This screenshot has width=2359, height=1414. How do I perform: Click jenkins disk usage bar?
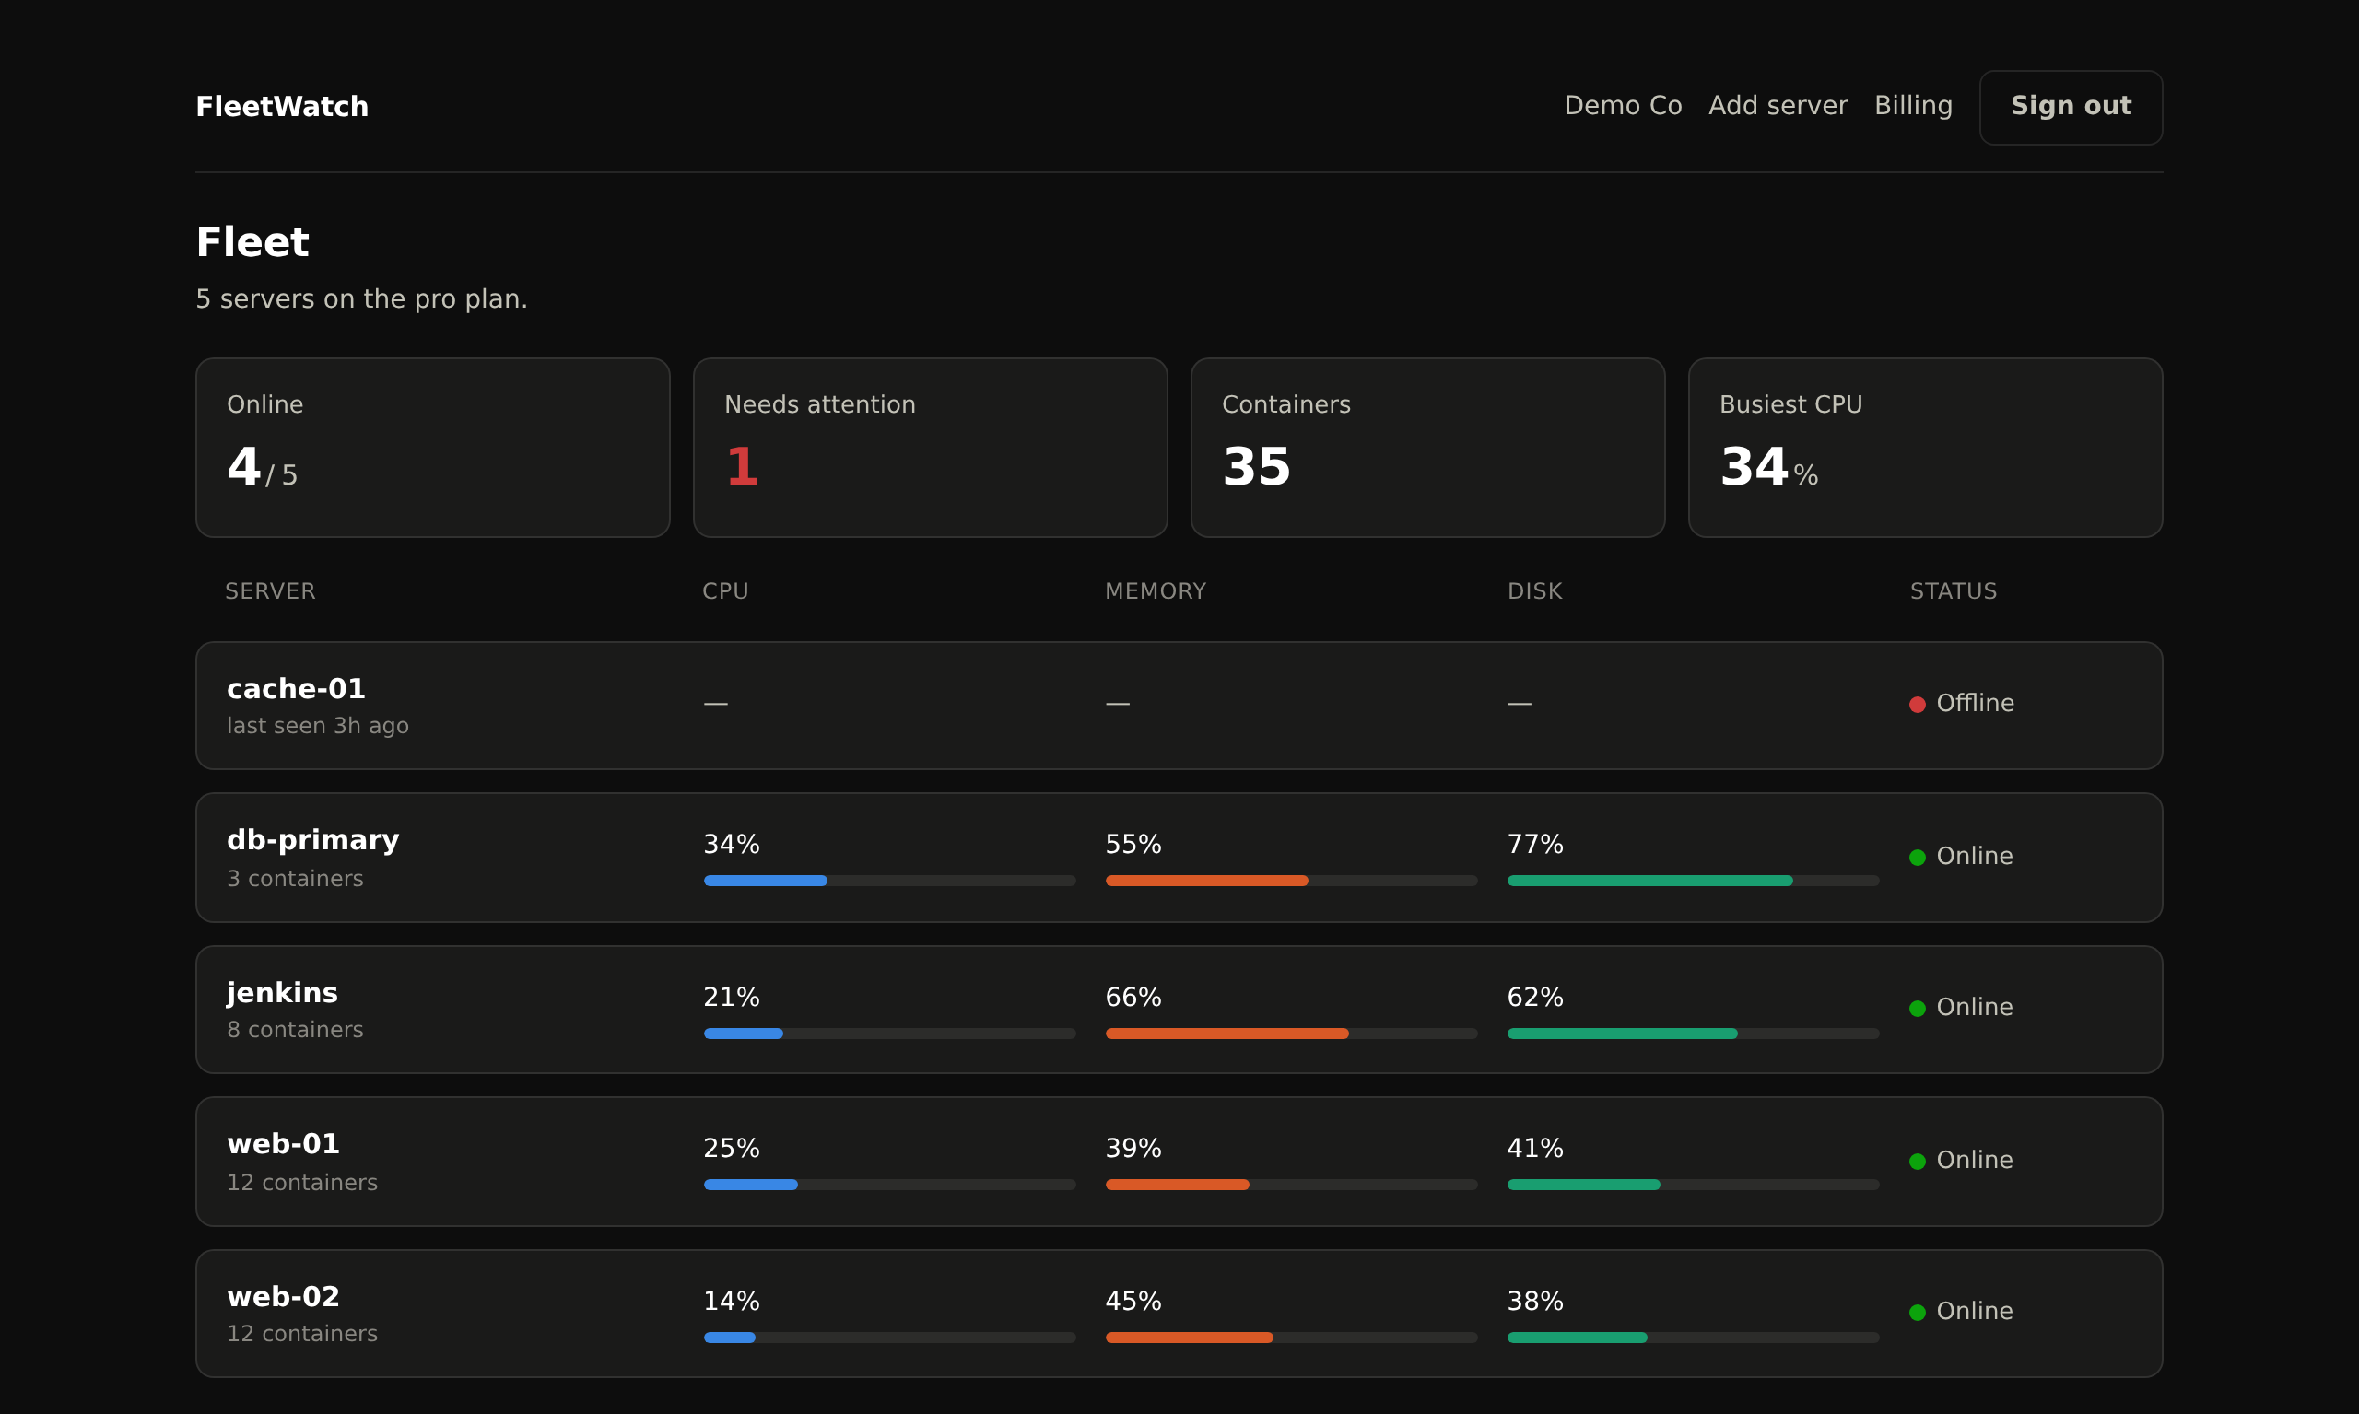1694,1033
